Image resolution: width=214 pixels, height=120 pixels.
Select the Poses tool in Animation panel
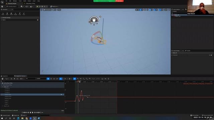tap(7, 14)
